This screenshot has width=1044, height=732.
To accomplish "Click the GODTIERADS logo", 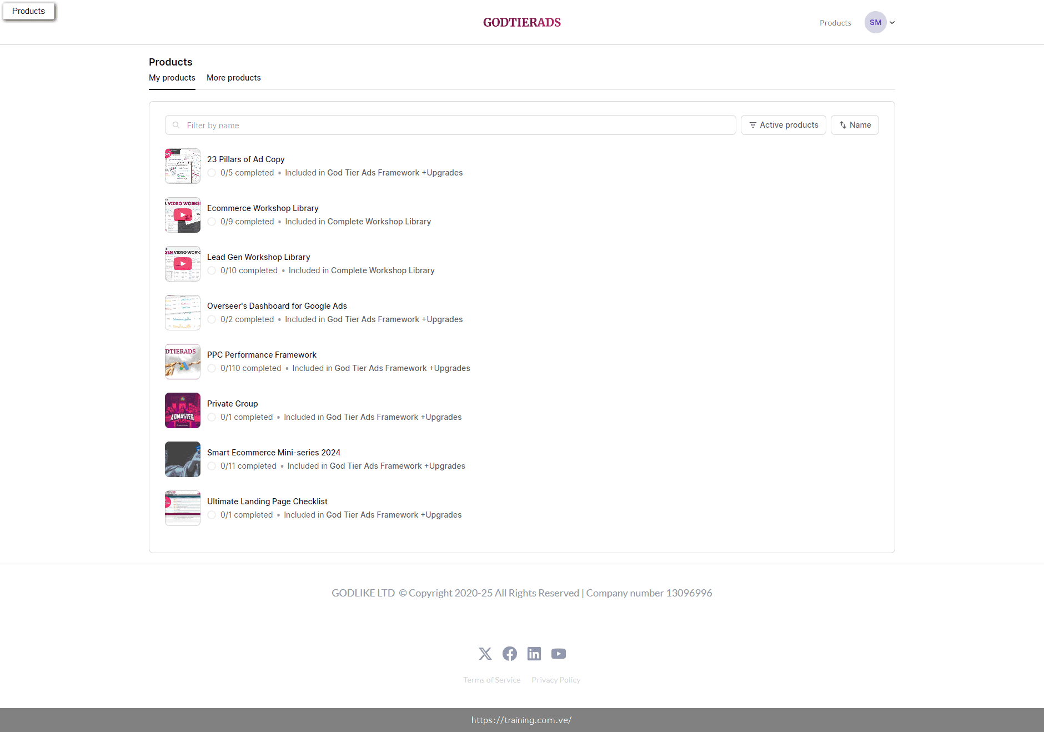I will pyautogui.click(x=521, y=22).
